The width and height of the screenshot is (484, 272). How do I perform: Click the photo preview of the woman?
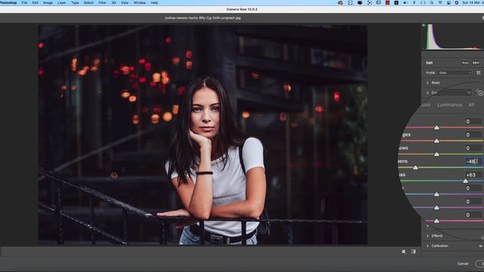203,134
